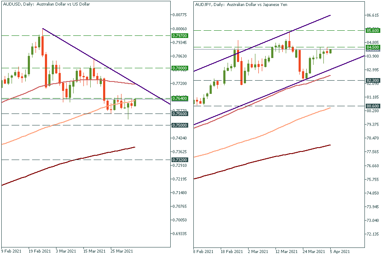The height and width of the screenshot is (256, 385).
Task: Select the 0.79700 price level label
Action: click(178, 35)
